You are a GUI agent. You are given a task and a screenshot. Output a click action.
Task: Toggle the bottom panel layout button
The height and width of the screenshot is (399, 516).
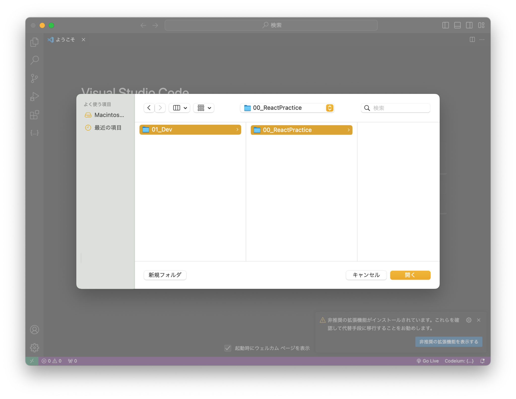tap(457, 25)
